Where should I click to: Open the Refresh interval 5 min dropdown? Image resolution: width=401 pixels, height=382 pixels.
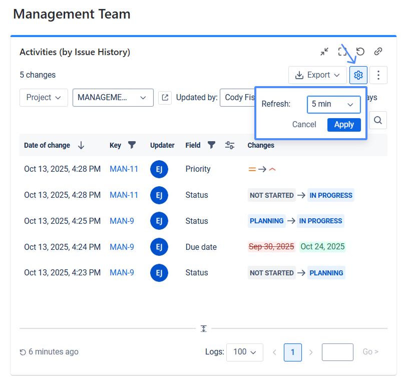tap(333, 104)
